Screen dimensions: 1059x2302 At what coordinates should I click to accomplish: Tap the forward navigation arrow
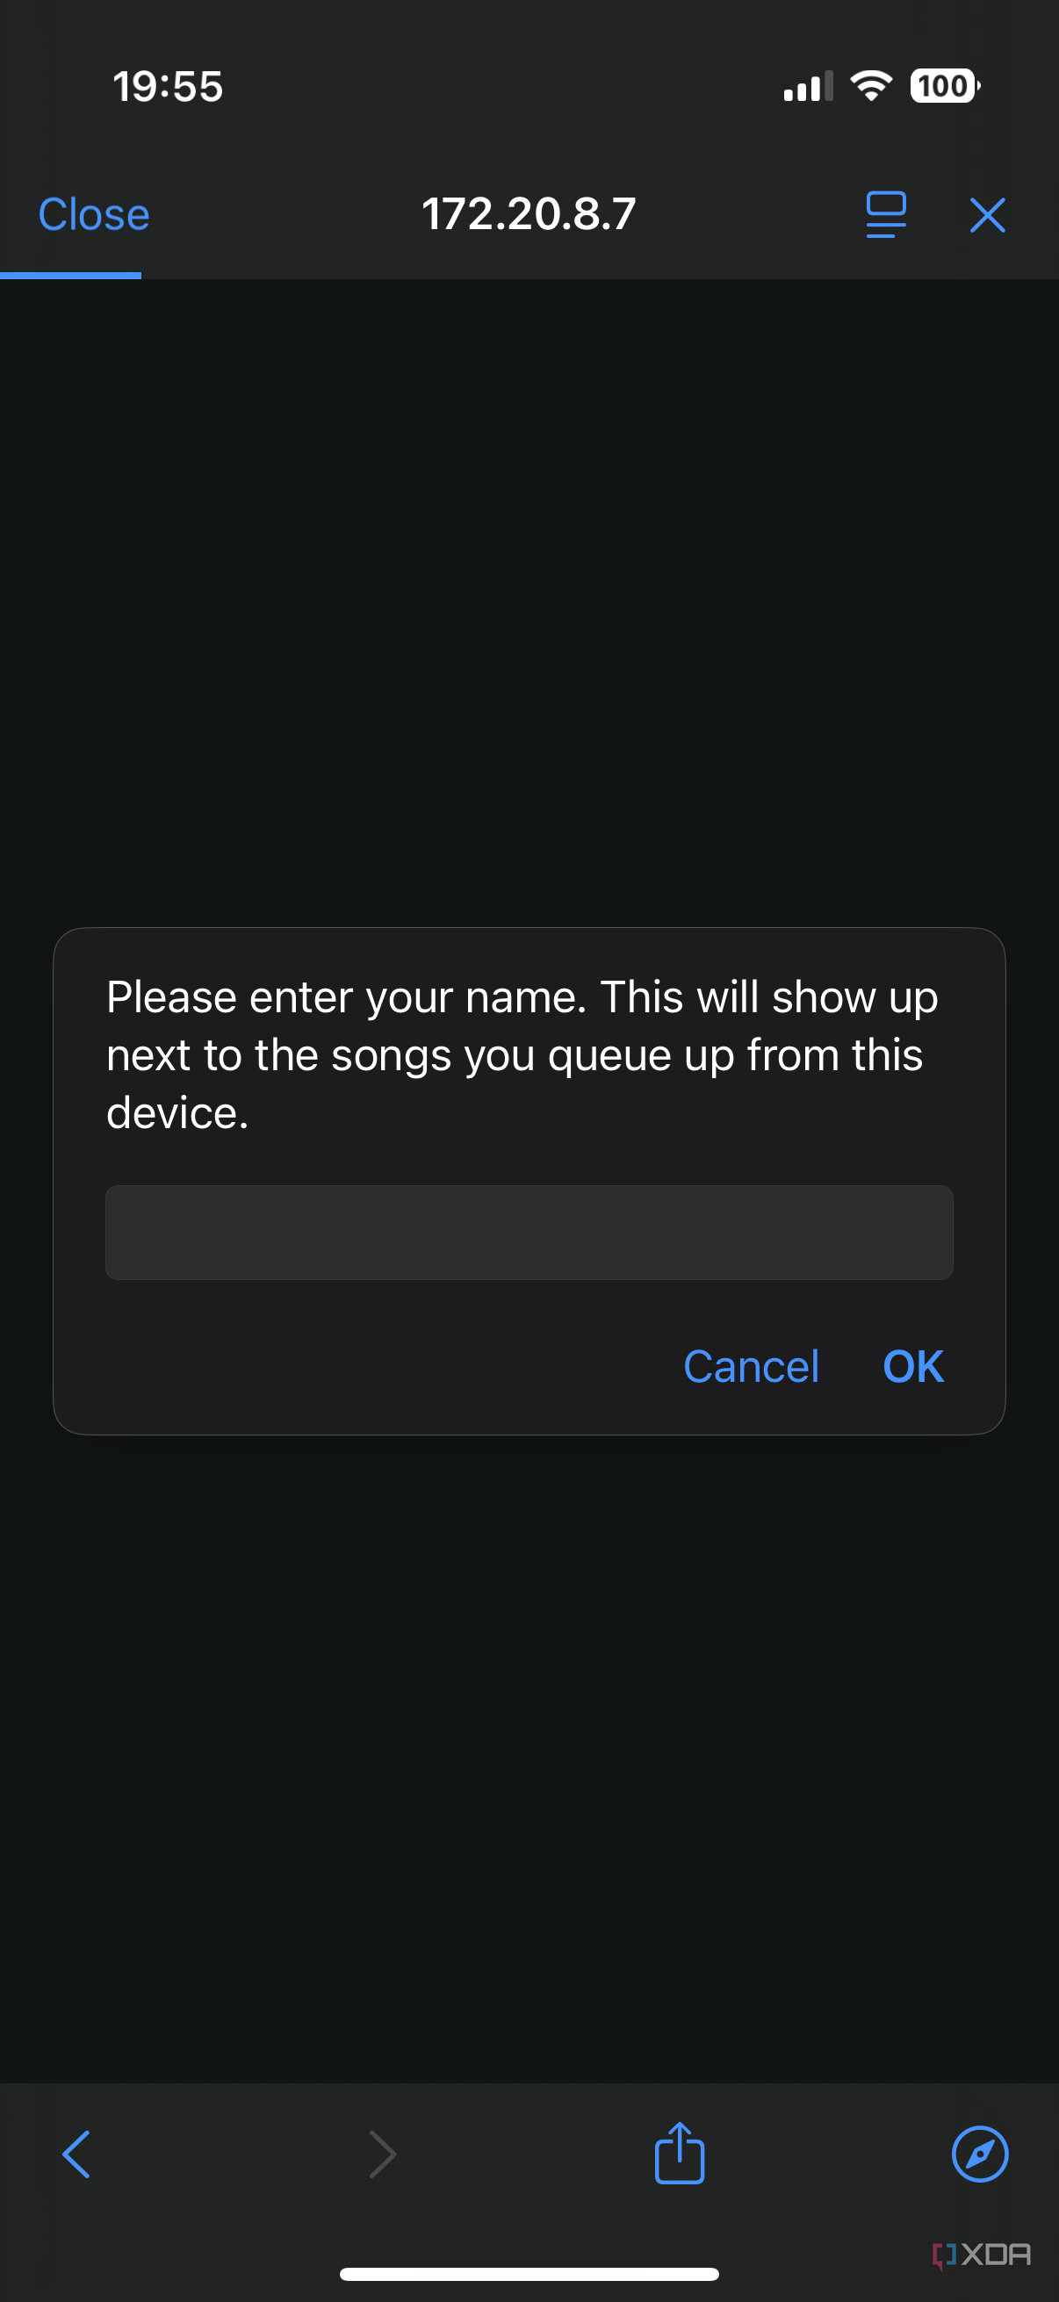coord(383,2155)
